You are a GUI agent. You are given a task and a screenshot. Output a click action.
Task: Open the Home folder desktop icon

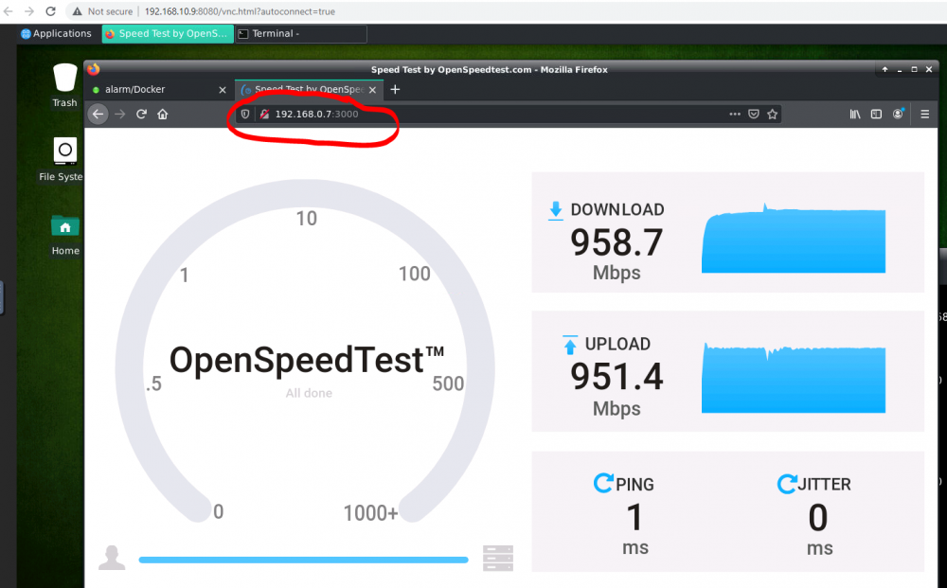click(65, 235)
